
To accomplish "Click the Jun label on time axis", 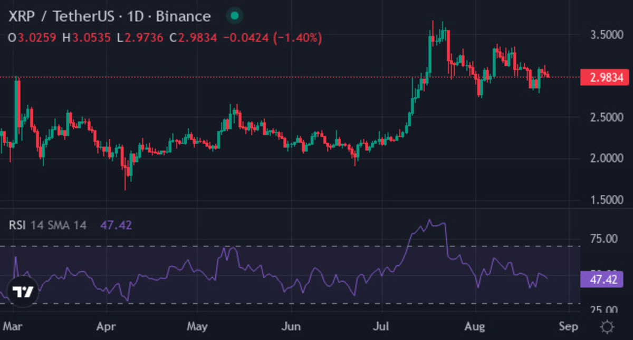I will click(291, 326).
